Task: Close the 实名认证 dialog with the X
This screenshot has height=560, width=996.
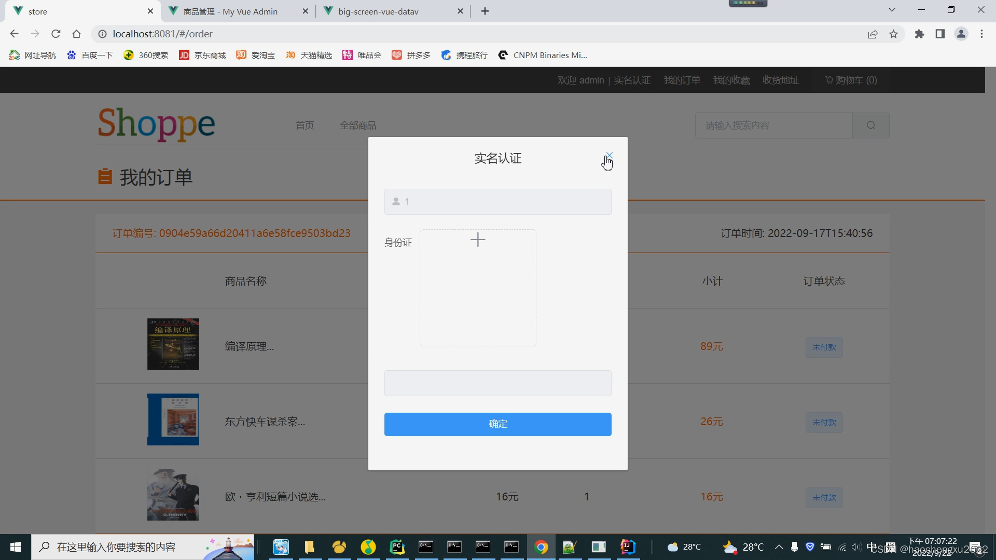Action: click(610, 156)
